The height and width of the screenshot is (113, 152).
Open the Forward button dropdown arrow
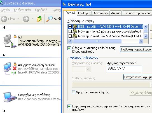coord(32,19)
